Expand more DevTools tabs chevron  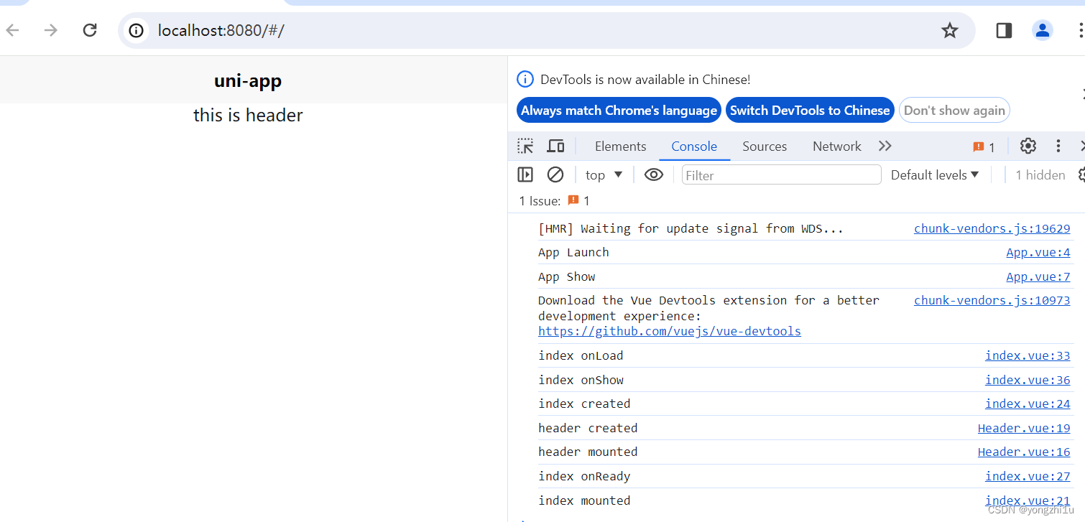click(885, 146)
